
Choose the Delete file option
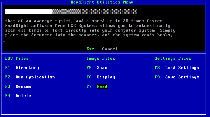23,96
